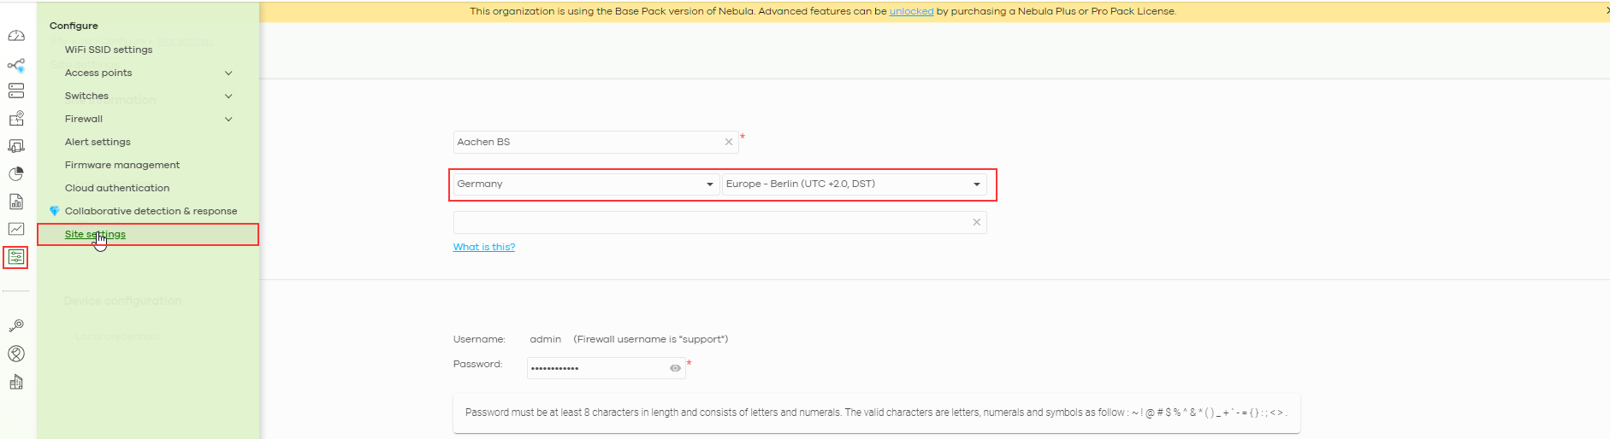Image resolution: width=1610 pixels, height=439 pixels.
Task: Open the line graph monitoring icon
Action: coord(16,229)
